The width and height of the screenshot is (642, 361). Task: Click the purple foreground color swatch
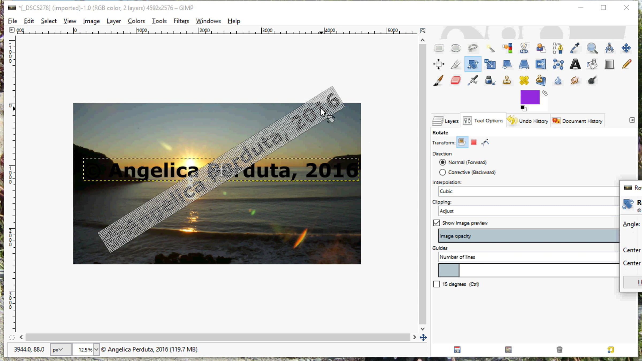530,97
